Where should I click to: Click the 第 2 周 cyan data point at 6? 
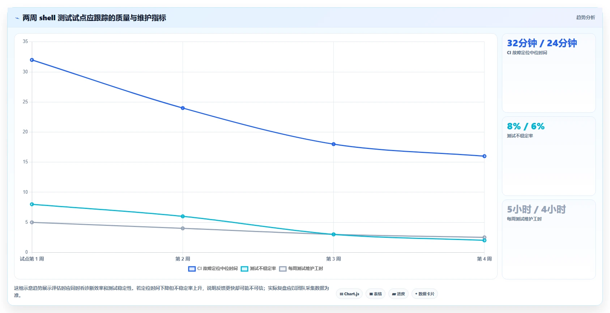coord(183,216)
